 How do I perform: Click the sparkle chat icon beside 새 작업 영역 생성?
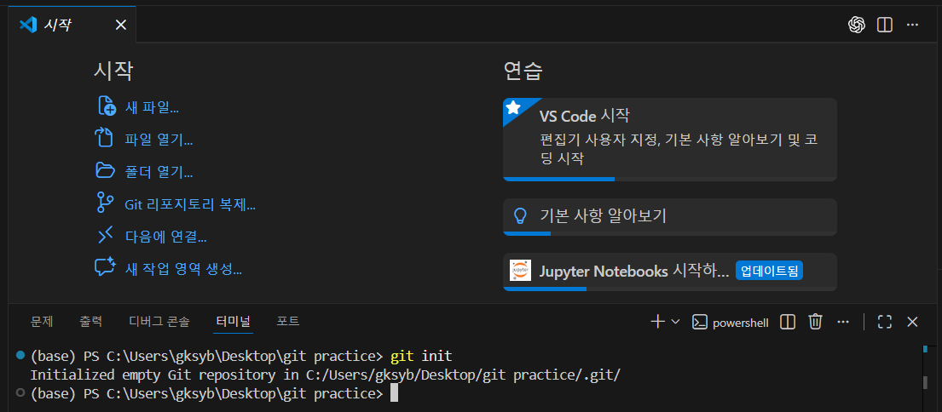tap(106, 268)
